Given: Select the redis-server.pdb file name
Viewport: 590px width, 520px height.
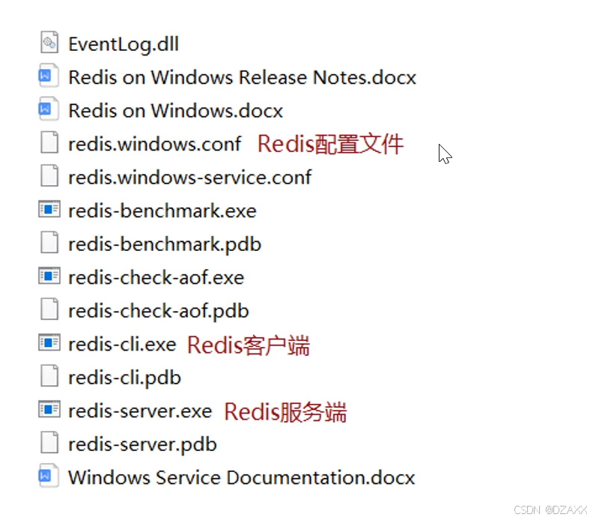Looking at the screenshot, I should [142, 444].
